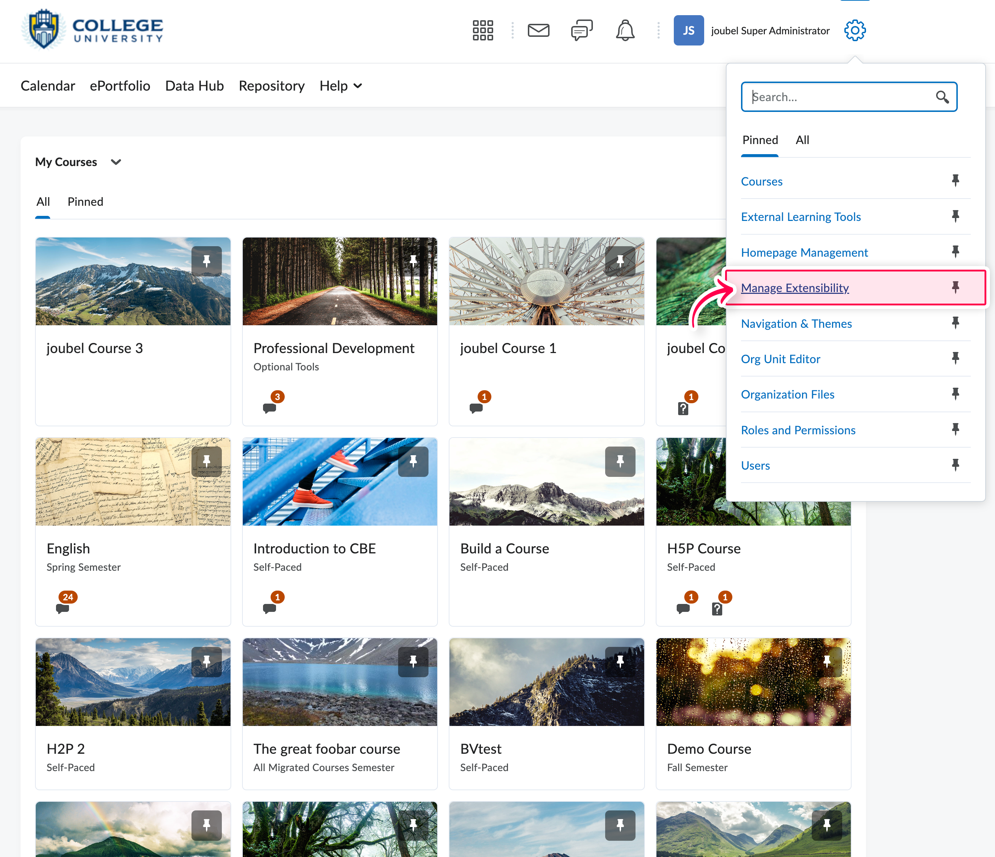This screenshot has width=995, height=857.
Task: Expand the My Courses chevron
Action: tap(116, 162)
